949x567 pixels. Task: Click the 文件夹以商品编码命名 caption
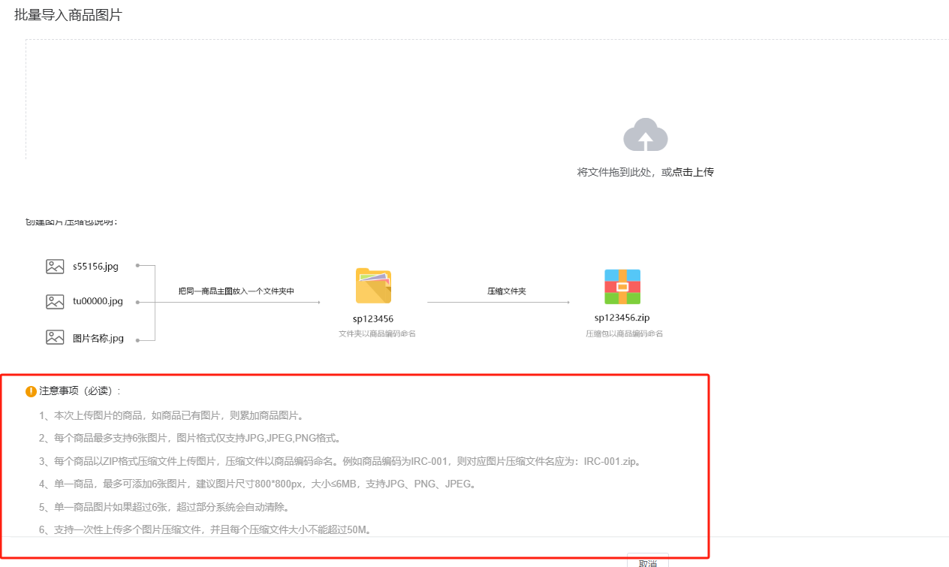377,333
